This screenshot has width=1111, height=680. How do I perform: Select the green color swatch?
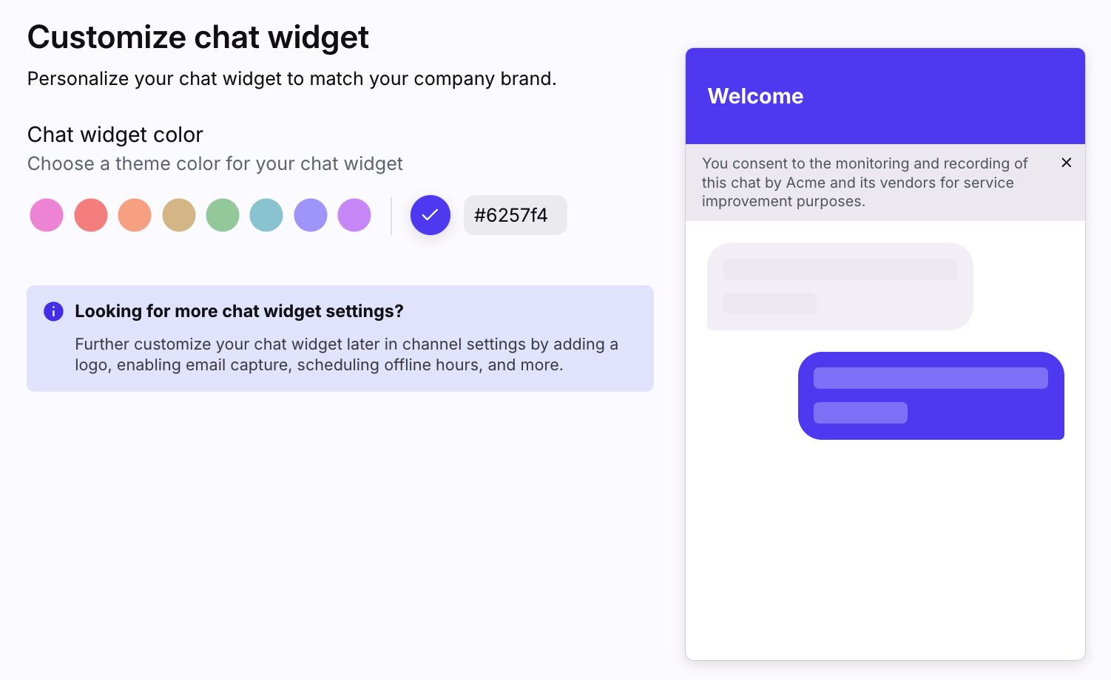223,215
